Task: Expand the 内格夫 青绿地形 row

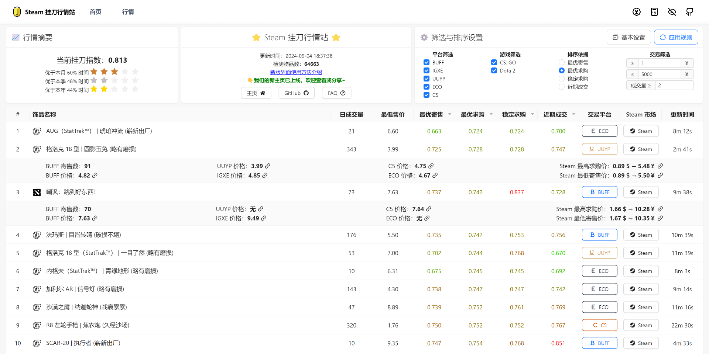Action: pos(354,271)
